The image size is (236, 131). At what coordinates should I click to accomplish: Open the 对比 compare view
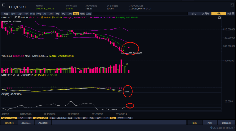pyautogui.click(x=194, y=14)
